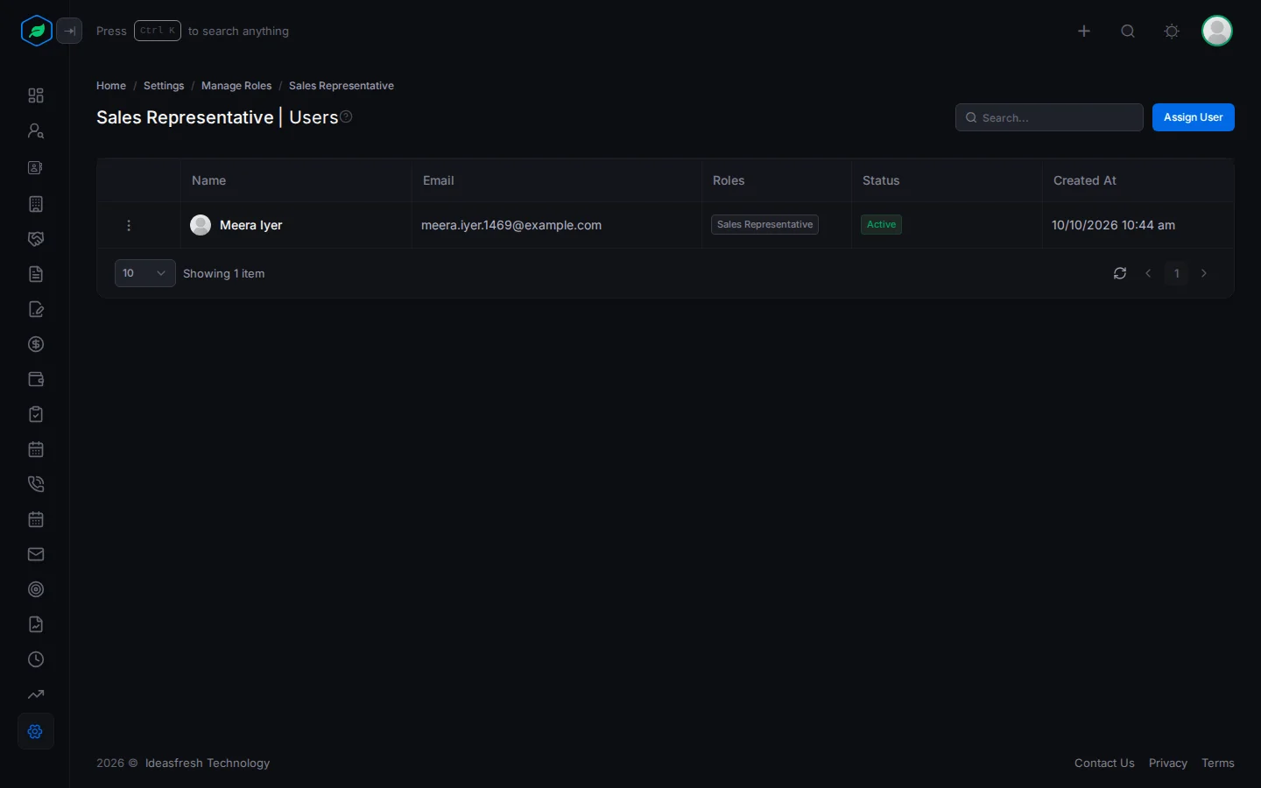Image resolution: width=1261 pixels, height=788 pixels.
Task: Click the Assign User button
Action: coord(1194,117)
